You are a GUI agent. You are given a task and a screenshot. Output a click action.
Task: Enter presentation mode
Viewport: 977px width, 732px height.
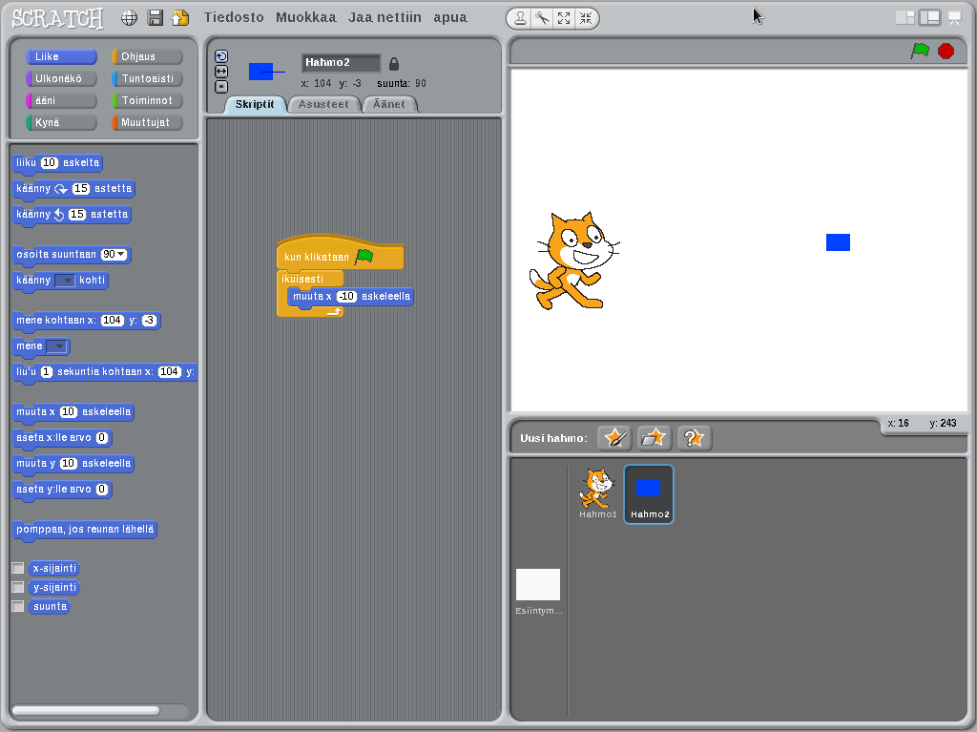[x=954, y=18]
